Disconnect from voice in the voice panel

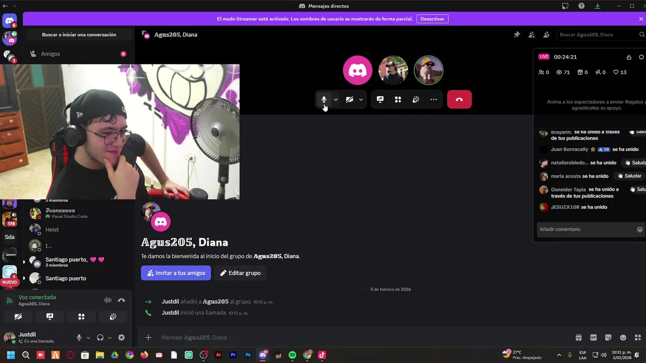121,300
